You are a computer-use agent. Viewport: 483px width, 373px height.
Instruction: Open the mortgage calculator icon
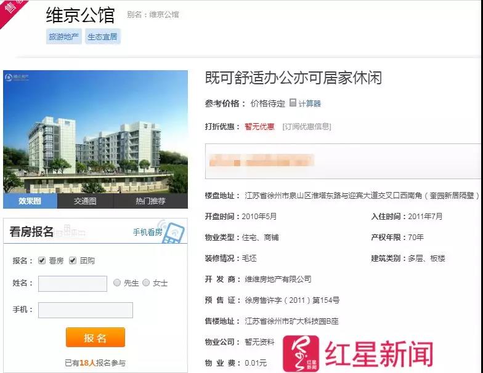[293, 102]
